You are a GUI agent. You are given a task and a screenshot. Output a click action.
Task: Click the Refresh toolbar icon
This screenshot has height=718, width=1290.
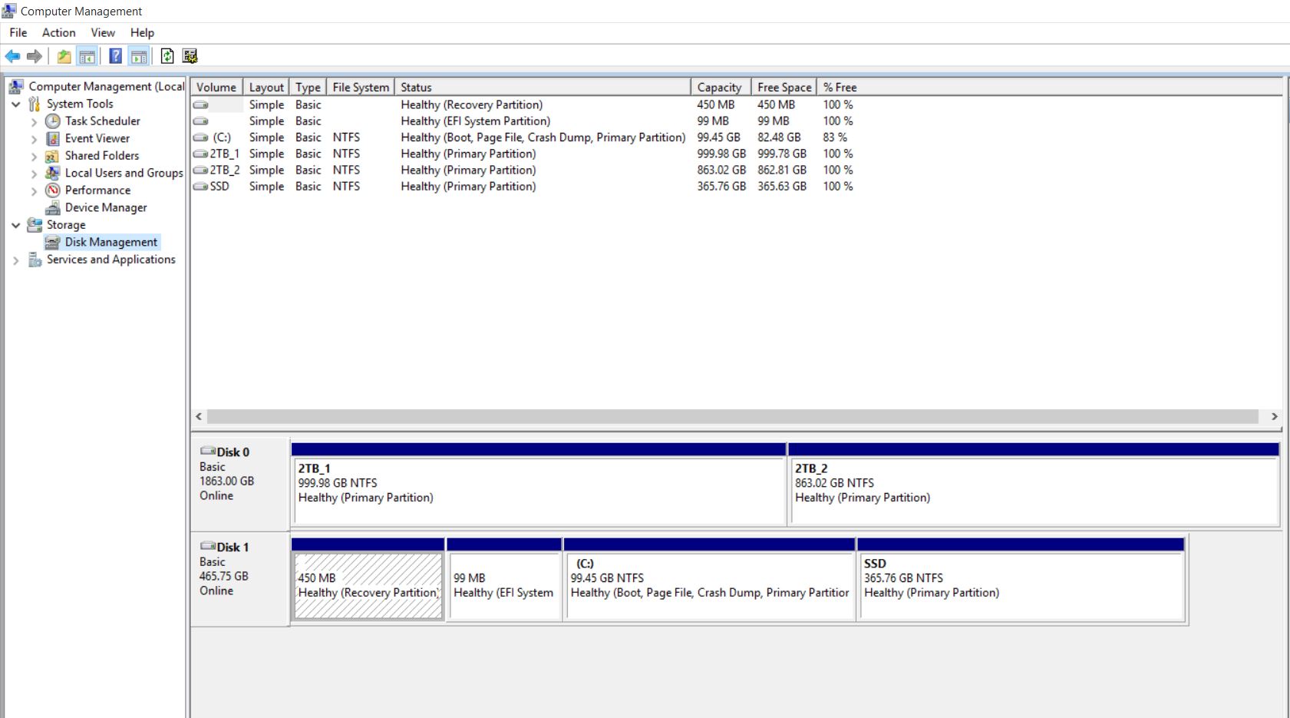(167, 56)
